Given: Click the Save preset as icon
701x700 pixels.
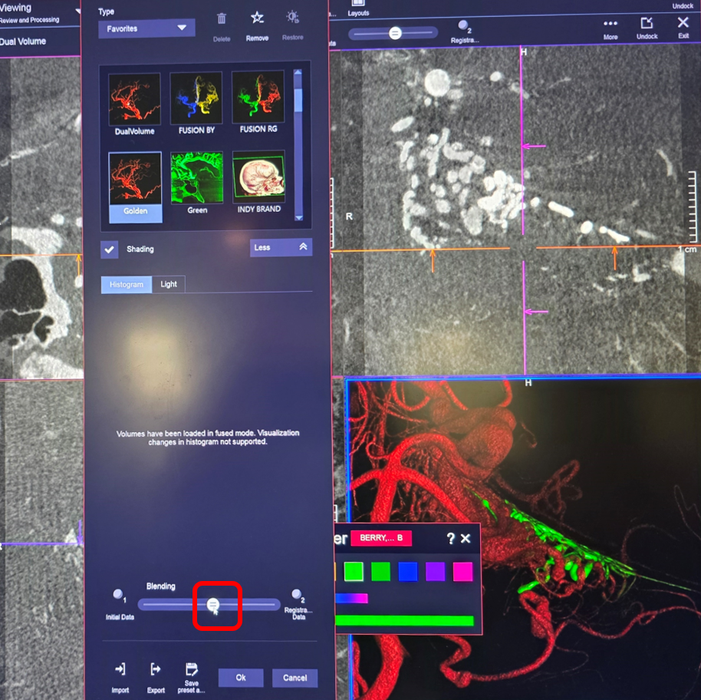Looking at the screenshot, I should pos(192,669).
